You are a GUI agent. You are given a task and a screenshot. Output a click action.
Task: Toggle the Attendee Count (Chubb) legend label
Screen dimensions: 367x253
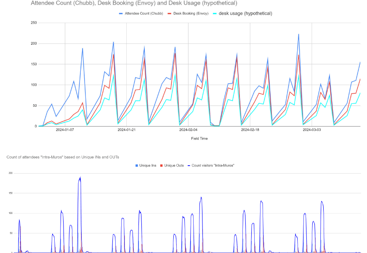coord(142,13)
